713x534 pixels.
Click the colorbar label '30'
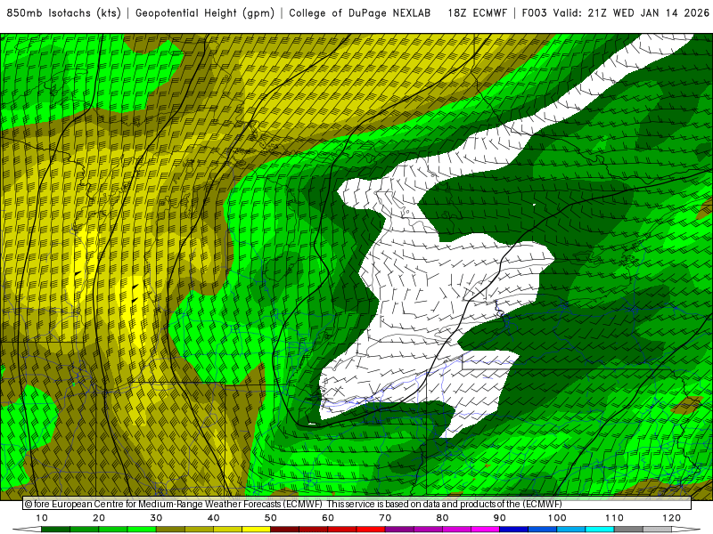(x=156, y=518)
